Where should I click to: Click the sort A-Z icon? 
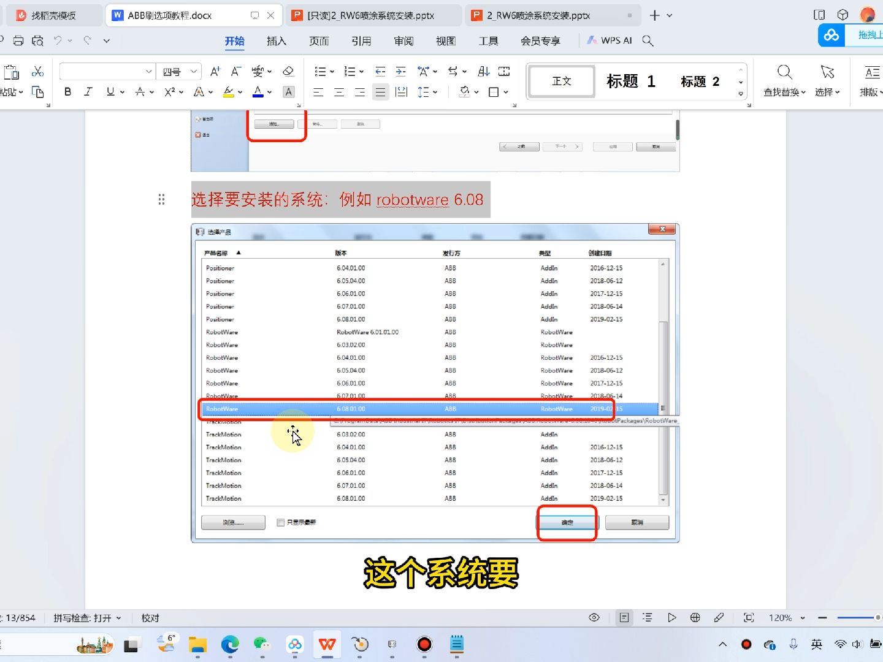(483, 72)
